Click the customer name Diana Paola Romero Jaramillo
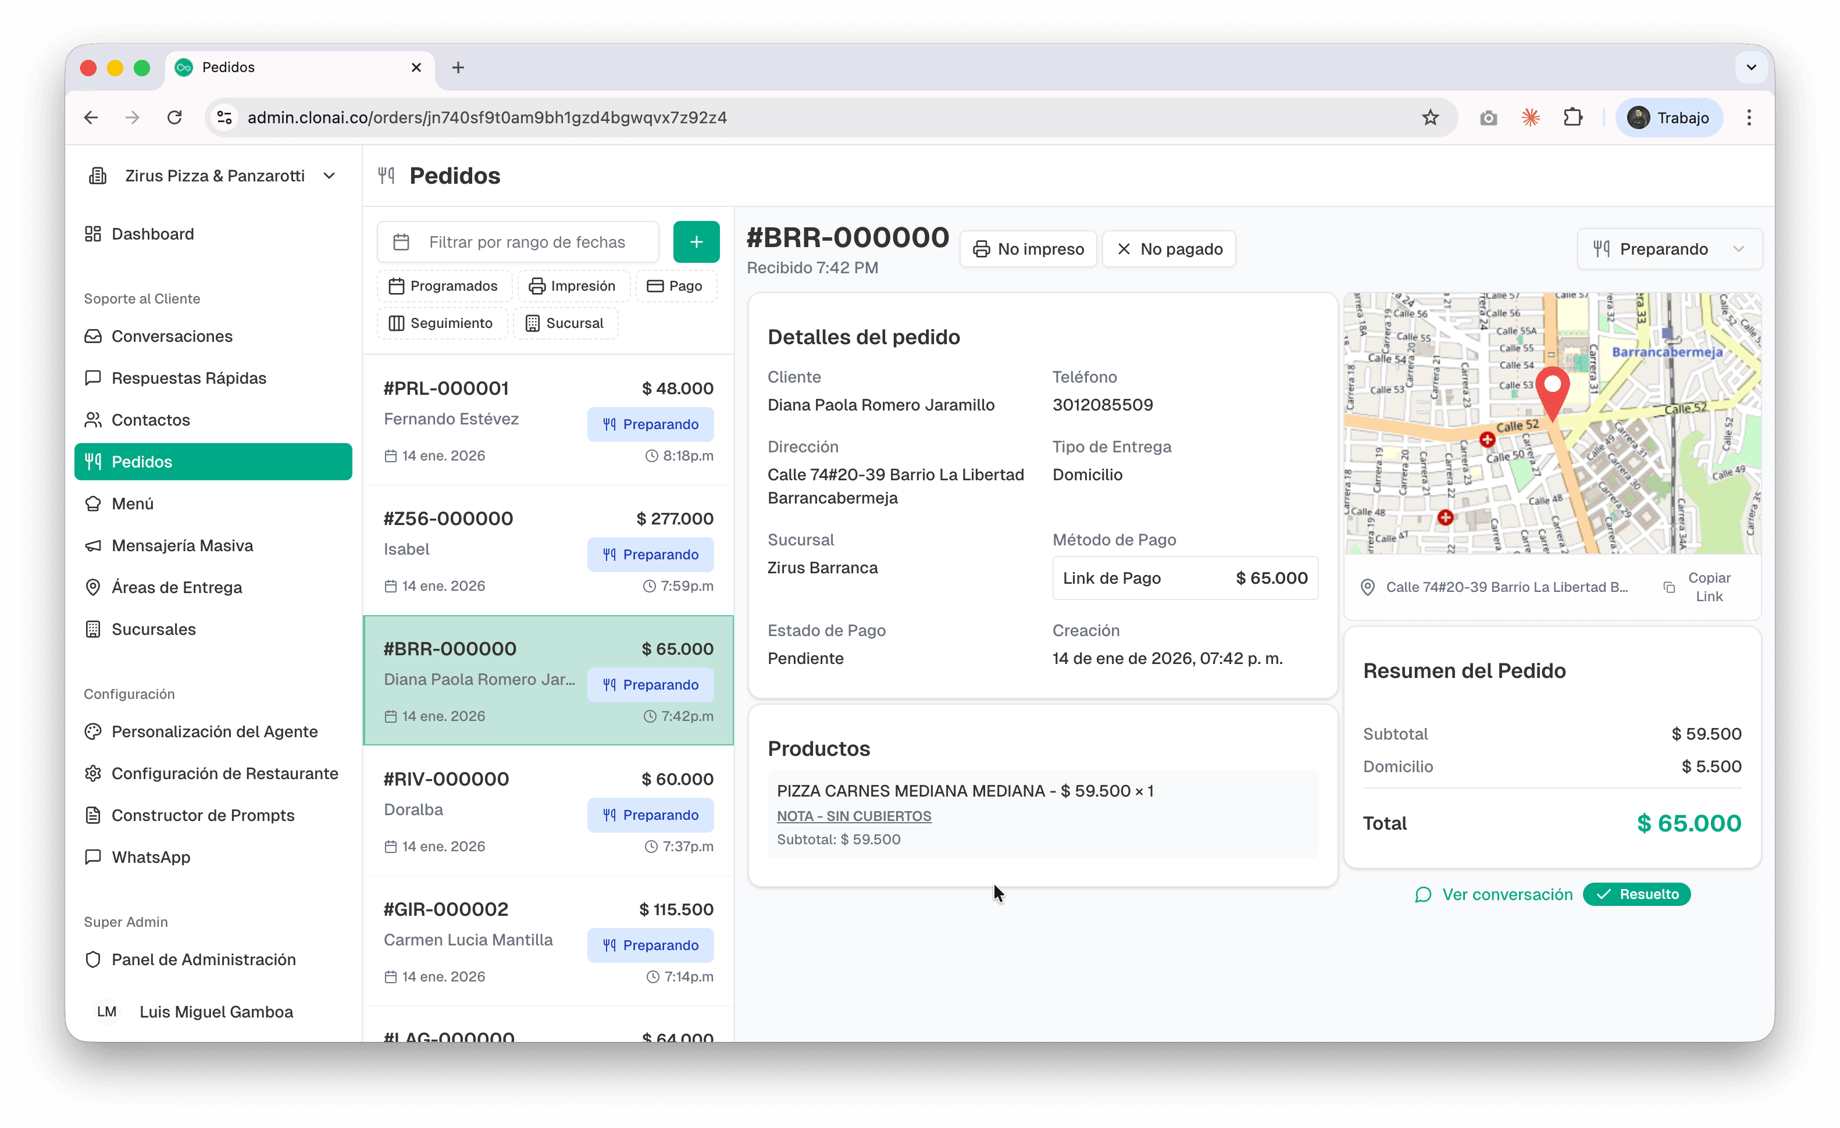 click(881, 405)
